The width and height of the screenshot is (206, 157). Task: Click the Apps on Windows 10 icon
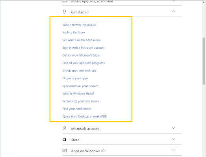pyautogui.click(x=65, y=151)
